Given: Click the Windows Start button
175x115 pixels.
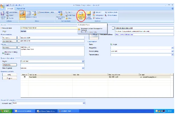Looking at the screenshot, I should (x=6, y=111).
